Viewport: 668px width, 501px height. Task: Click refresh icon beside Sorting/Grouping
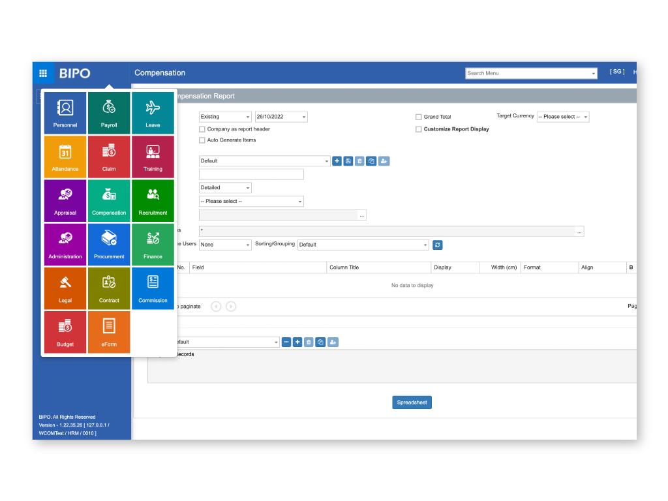[x=438, y=245]
